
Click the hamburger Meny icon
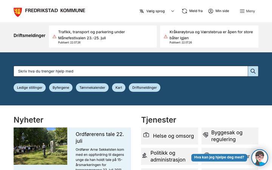[x=242, y=11]
